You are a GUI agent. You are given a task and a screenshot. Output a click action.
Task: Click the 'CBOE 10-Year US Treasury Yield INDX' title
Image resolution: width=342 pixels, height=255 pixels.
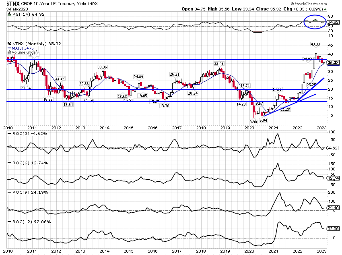(59, 4)
